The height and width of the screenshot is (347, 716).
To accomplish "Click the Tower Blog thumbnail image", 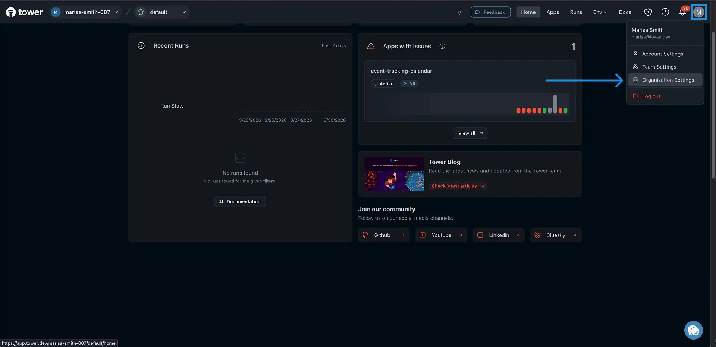I will 394,174.
